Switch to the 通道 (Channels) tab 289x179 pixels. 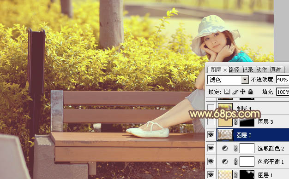[x=276, y=70]
